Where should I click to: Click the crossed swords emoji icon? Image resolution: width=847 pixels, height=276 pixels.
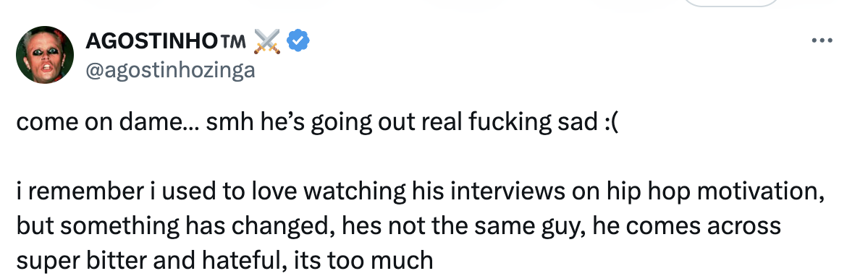[267, 41]
